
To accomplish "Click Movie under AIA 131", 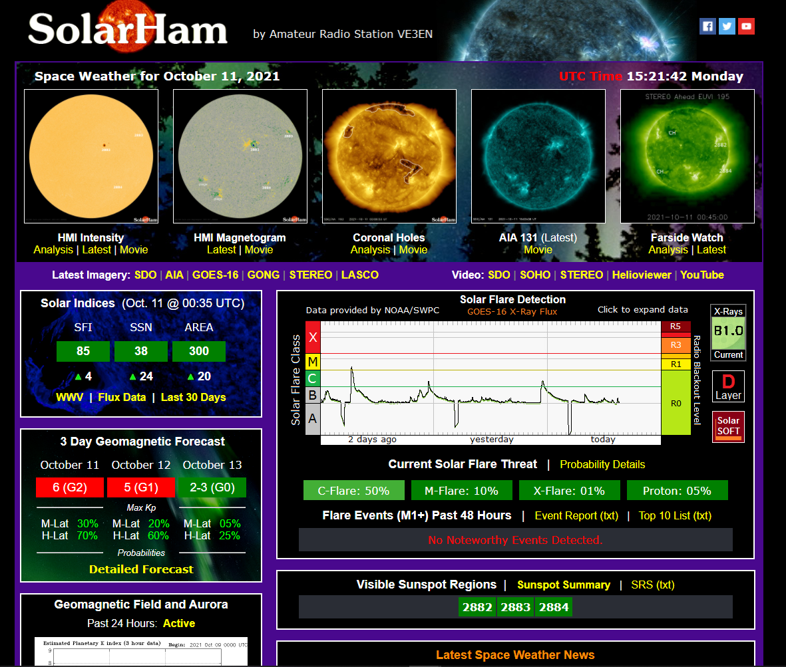I will [538, 250].
